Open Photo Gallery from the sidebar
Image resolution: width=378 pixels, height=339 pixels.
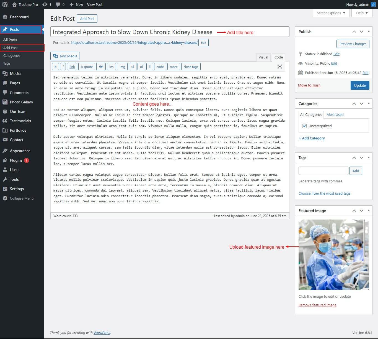pyautogui.click(x=21, y=102)
